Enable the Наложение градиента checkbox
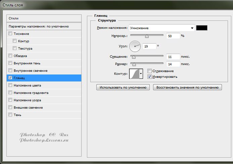Viewport: 233px width, 164px height. click(10, 93)
